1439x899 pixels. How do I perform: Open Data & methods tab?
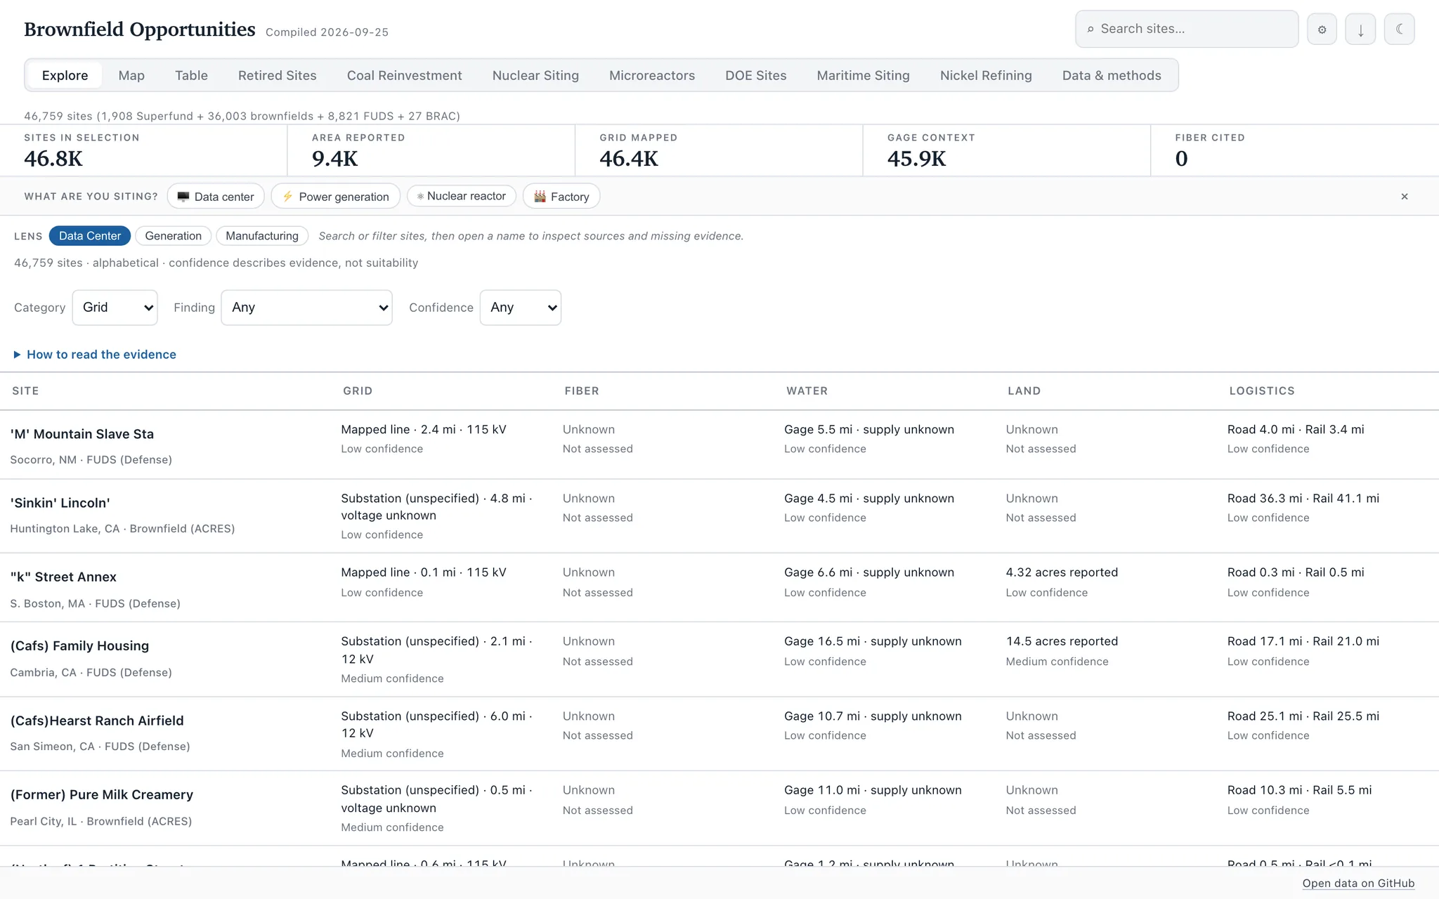click(1112, 75)
